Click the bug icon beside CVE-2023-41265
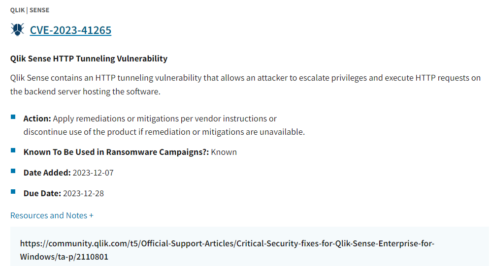This screenshot has width=491, height=266. (17, 30)
